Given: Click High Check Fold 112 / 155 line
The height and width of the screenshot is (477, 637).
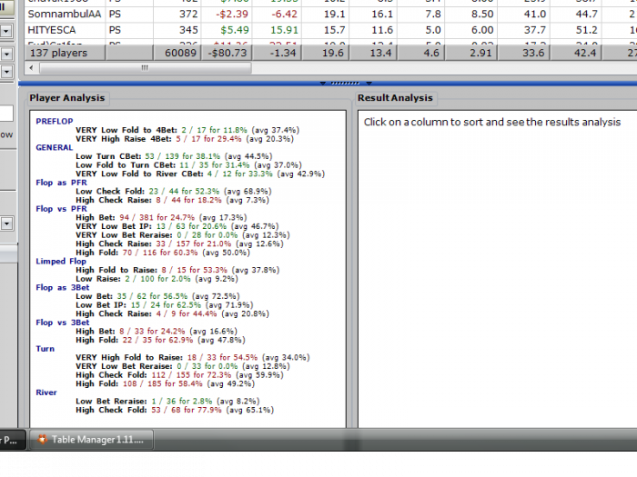Looking at the screenshot, I should coord(179,375).
